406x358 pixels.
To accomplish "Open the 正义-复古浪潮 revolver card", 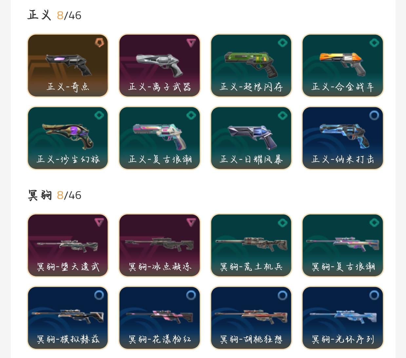I will point(160,138).
